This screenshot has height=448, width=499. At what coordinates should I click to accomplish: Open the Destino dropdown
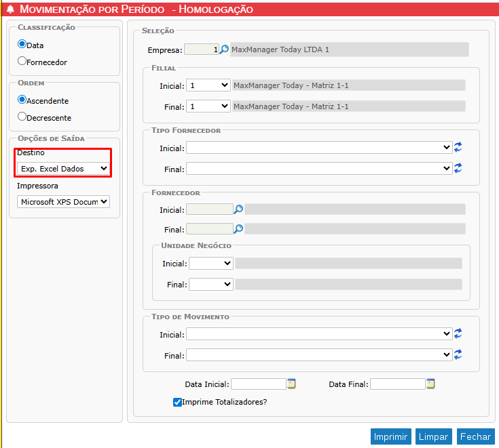point(64,168)
